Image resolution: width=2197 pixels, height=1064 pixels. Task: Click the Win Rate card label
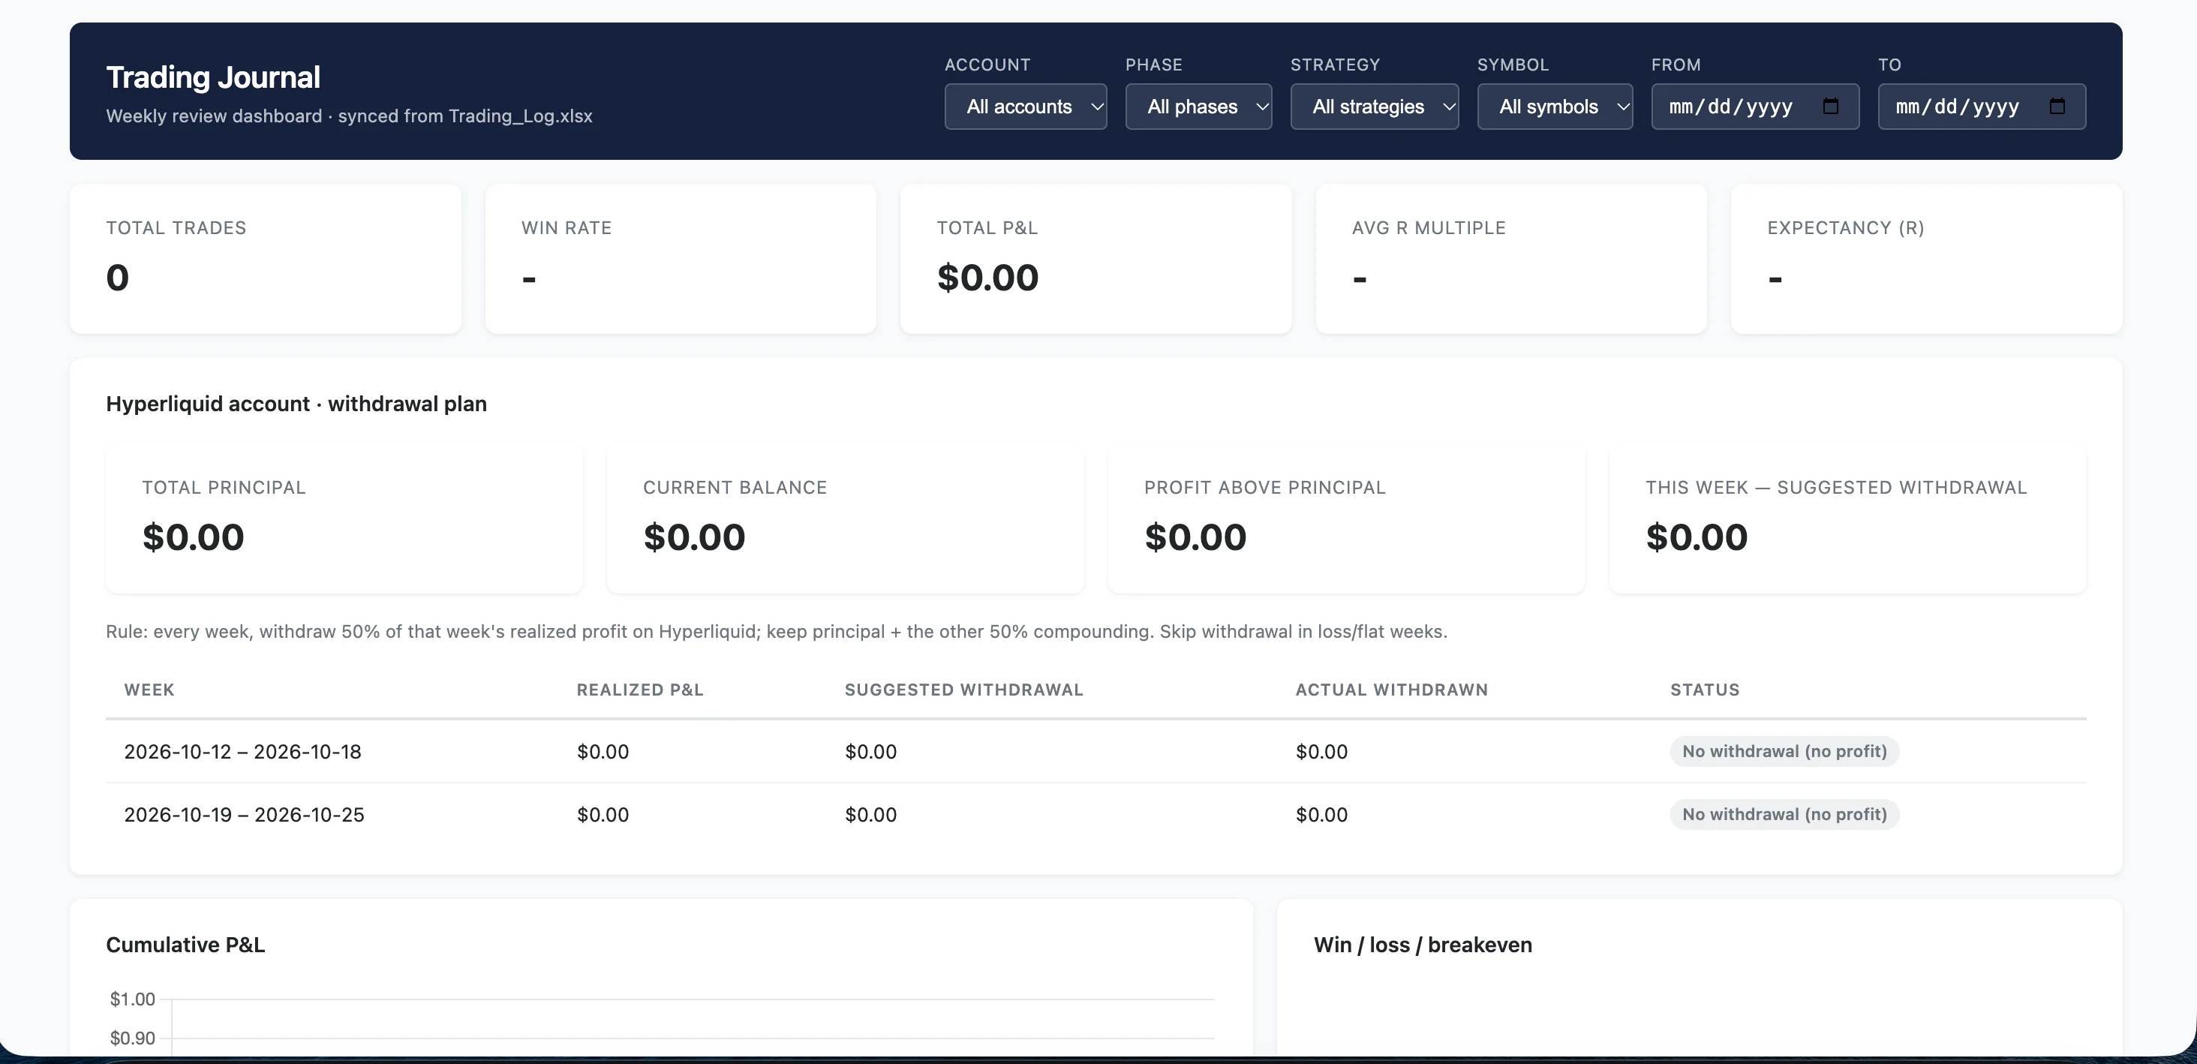[567, 227]
